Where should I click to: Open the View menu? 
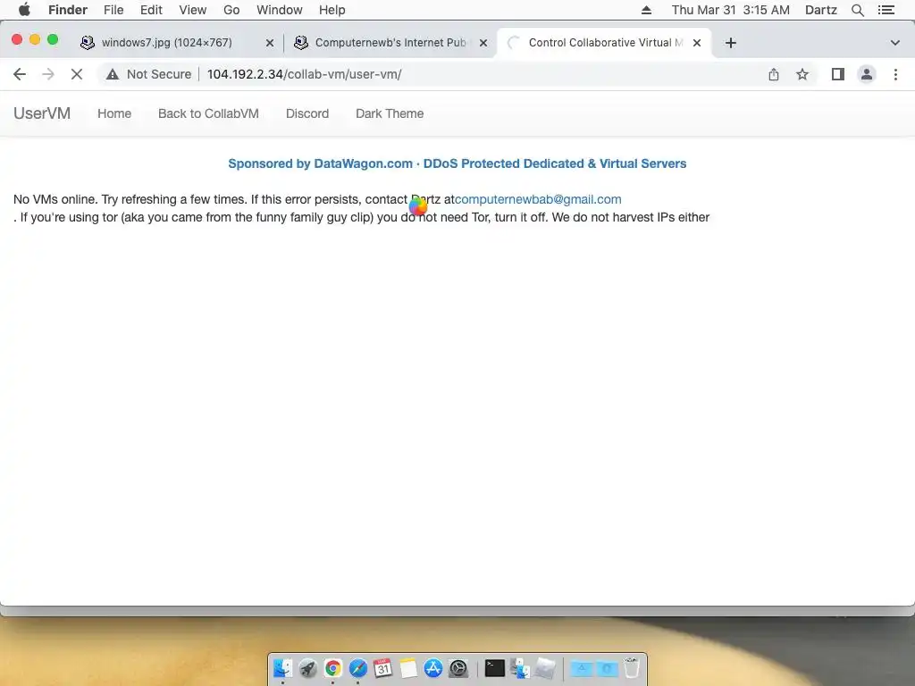click(x=193, y=10)
